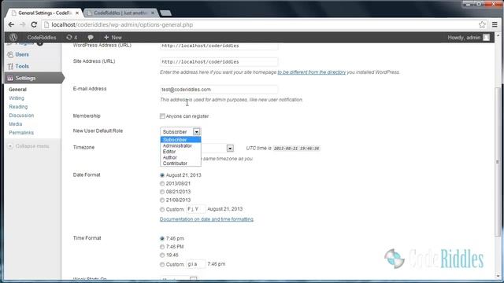This screenshot has height=283, width=504.
Task: Open updates icon showing 4
Action: pos(72,37)
